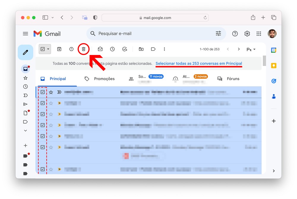Open the Move to folder icon
Viewport: 297px width, 199px height.
141,49
